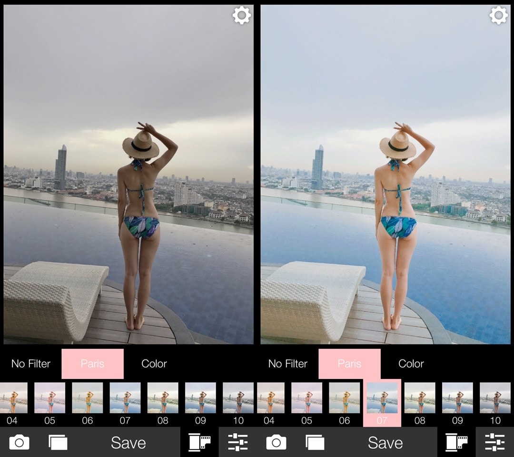
Task: Switch to Color tab on the right screen
Action: point(411,364)
